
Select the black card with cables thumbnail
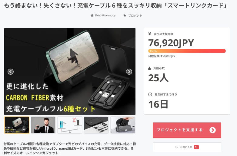pyautogui.click(x=96, y=125)
